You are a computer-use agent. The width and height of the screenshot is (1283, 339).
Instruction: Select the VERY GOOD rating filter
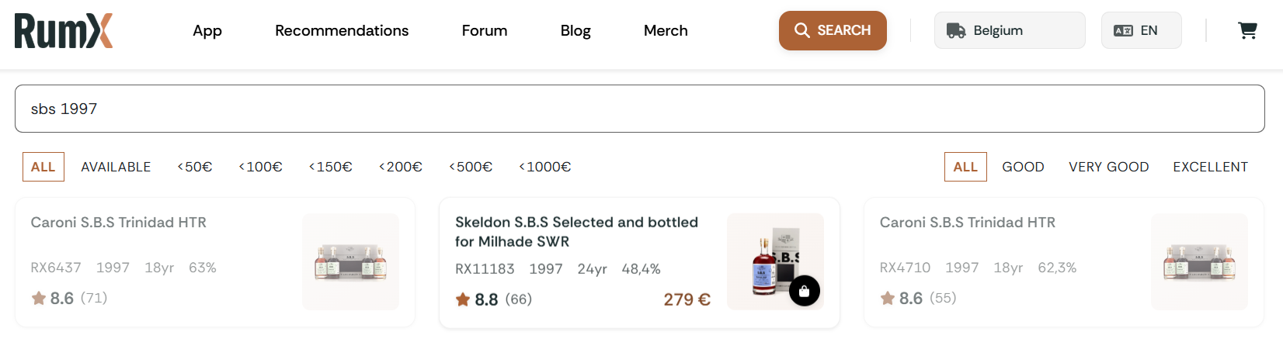click(1108, 167)
